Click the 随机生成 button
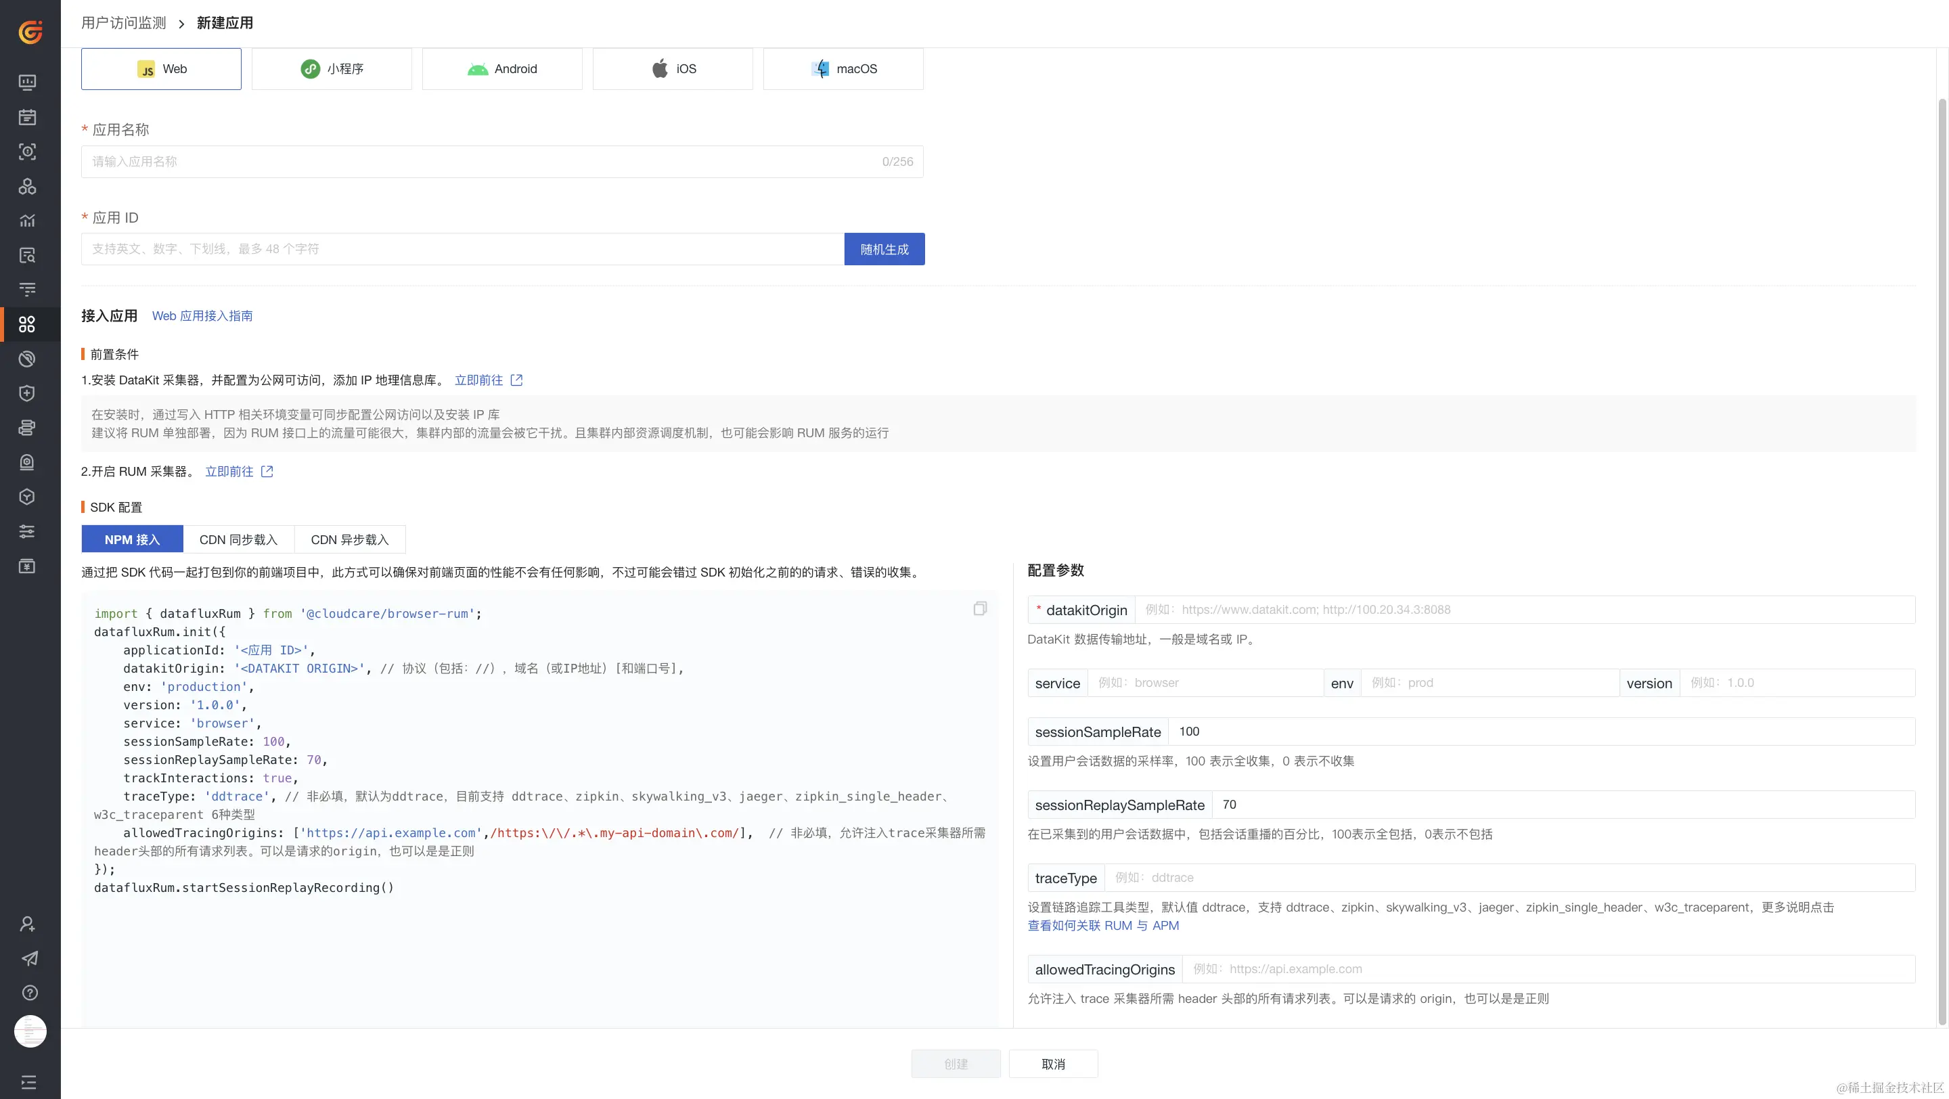 [x=884, y=250]
